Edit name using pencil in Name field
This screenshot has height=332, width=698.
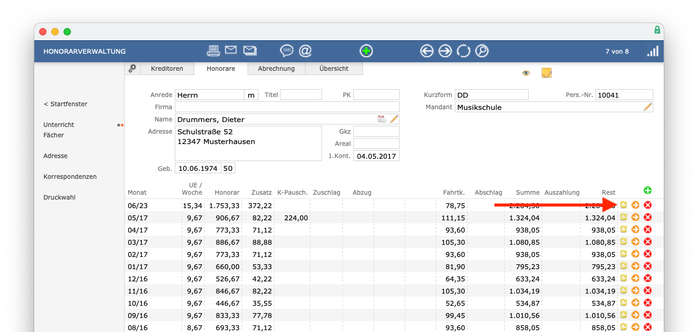[x=394, y=119]
